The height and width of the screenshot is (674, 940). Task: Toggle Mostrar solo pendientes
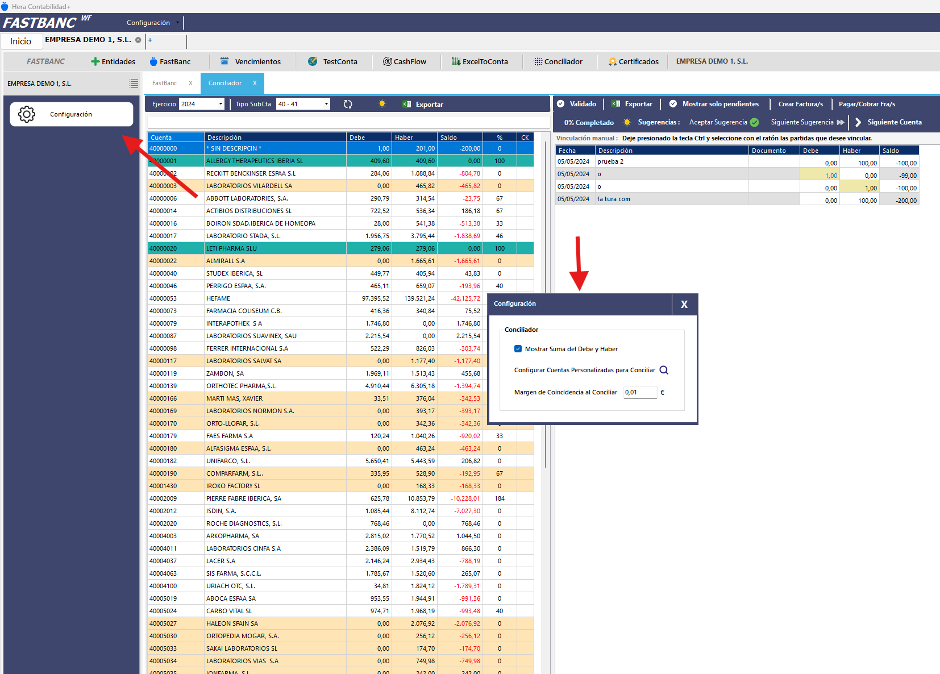[x=714, y=104]
